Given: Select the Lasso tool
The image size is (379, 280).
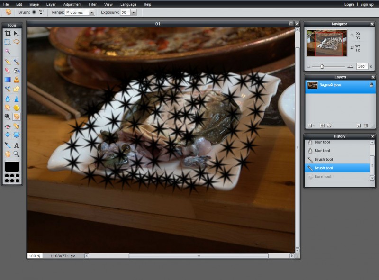Looking at the screenshot, I should 17,42.
